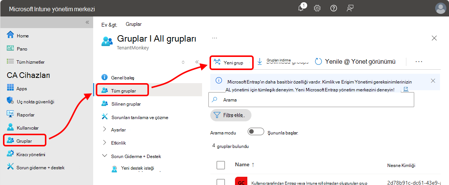Click the Apps grid icon

(x=10, y=88)
